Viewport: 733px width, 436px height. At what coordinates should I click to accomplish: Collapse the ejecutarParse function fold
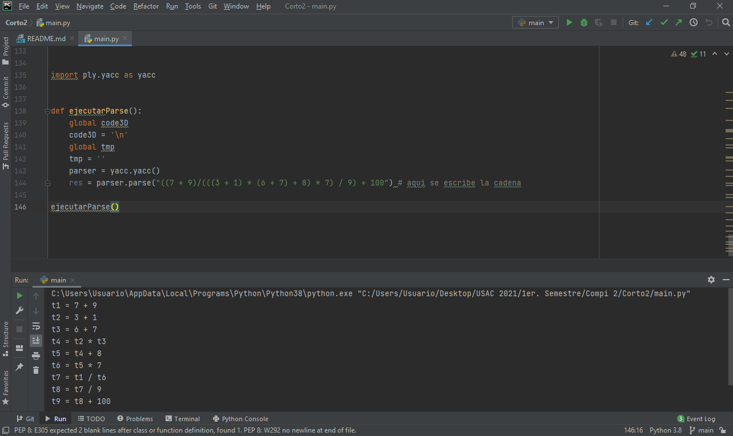click(47, 111)
